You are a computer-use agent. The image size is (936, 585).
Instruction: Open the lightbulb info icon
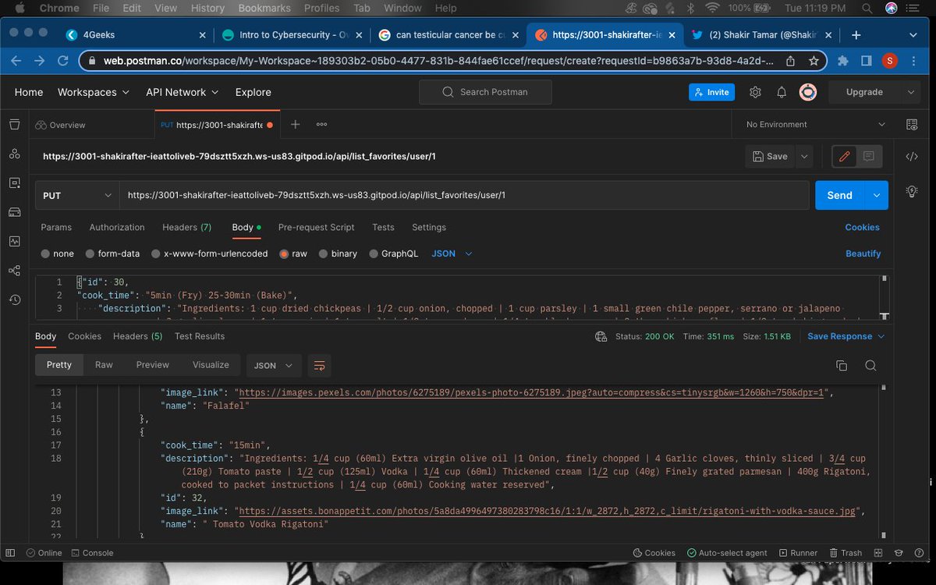pos(912,192)
